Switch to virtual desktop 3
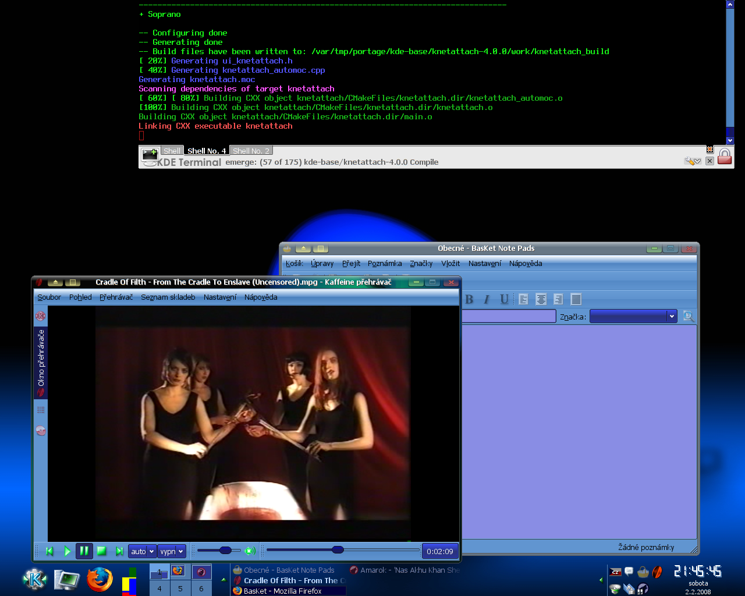 tap(201, 572)
